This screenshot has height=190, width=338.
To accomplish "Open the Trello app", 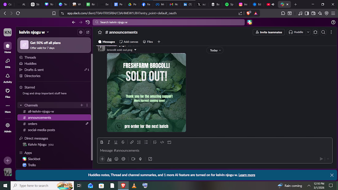I will pyautogui.click(x=54, y=165).
